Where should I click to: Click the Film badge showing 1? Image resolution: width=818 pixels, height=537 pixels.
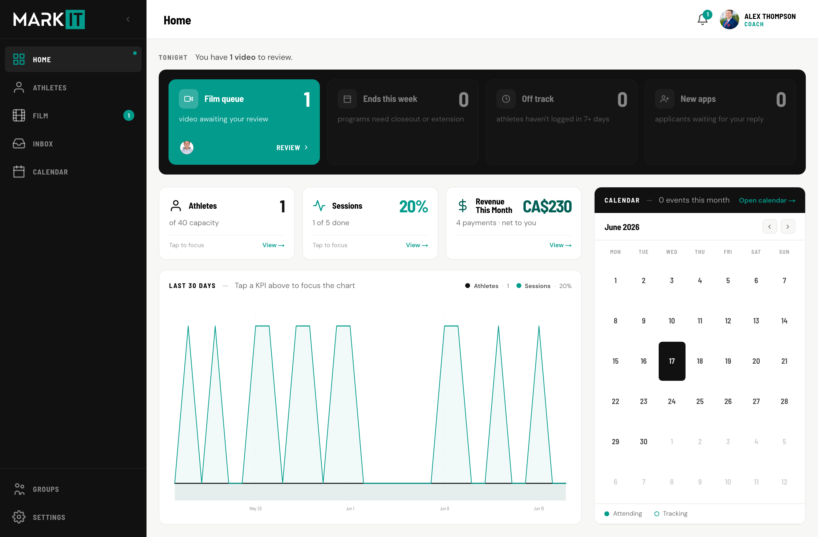click(129, 116)
